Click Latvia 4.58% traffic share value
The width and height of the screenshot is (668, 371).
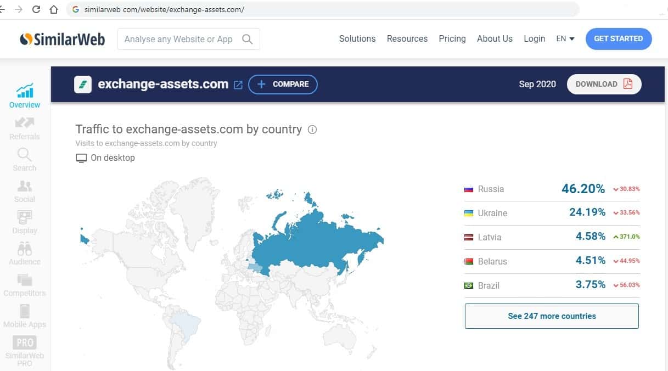591,237
